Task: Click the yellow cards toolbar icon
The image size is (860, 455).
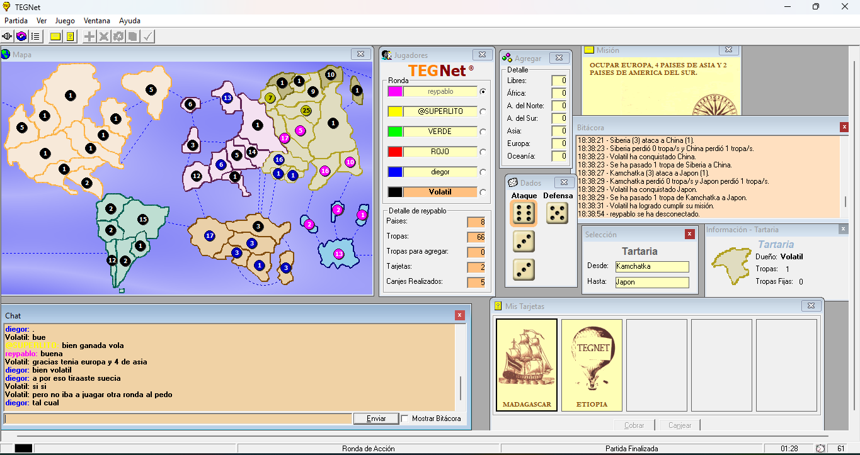Action: tap(70, 37)
